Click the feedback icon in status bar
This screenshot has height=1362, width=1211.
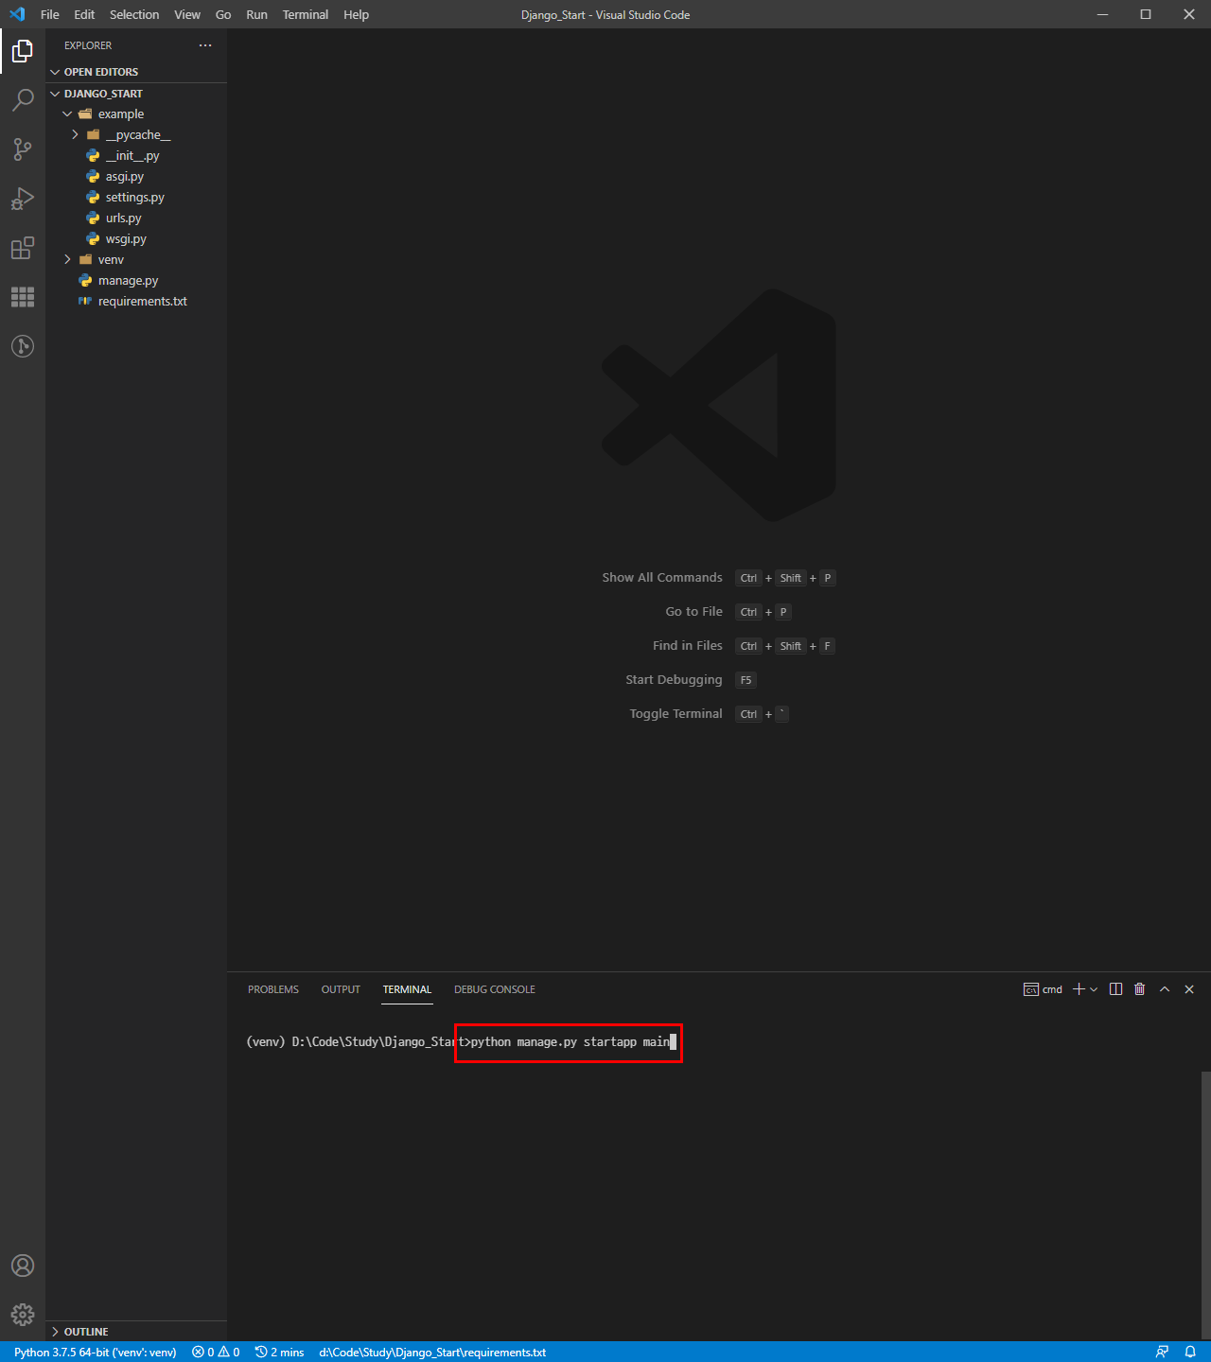1162,1352
